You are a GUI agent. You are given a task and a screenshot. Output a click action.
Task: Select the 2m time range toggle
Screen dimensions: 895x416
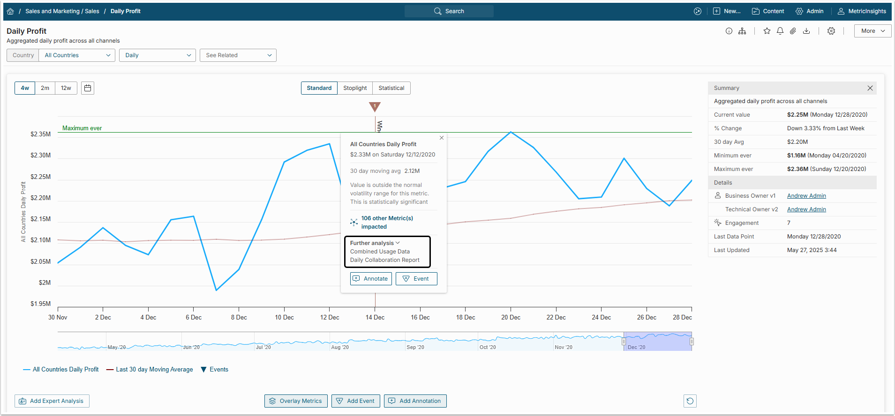(x=45, y=88)
